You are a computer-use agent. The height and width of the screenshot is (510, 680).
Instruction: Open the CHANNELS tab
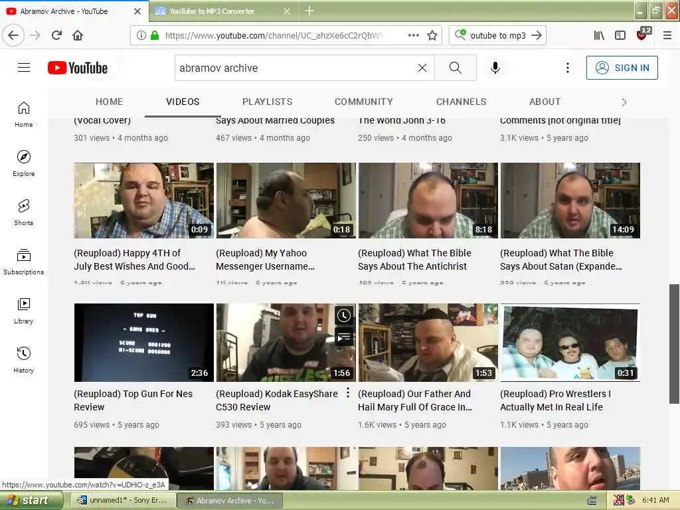coord(461,102)
